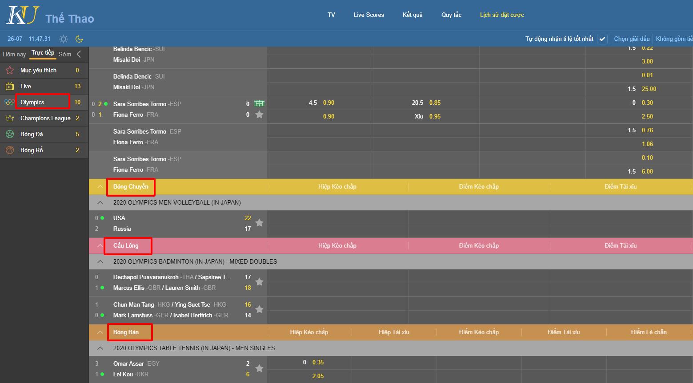The height and width of the screenshot is (383, 693).
Task: Click Mark Lamsfuss / Isabel Herttrich pair
Action: coord(171,315)
